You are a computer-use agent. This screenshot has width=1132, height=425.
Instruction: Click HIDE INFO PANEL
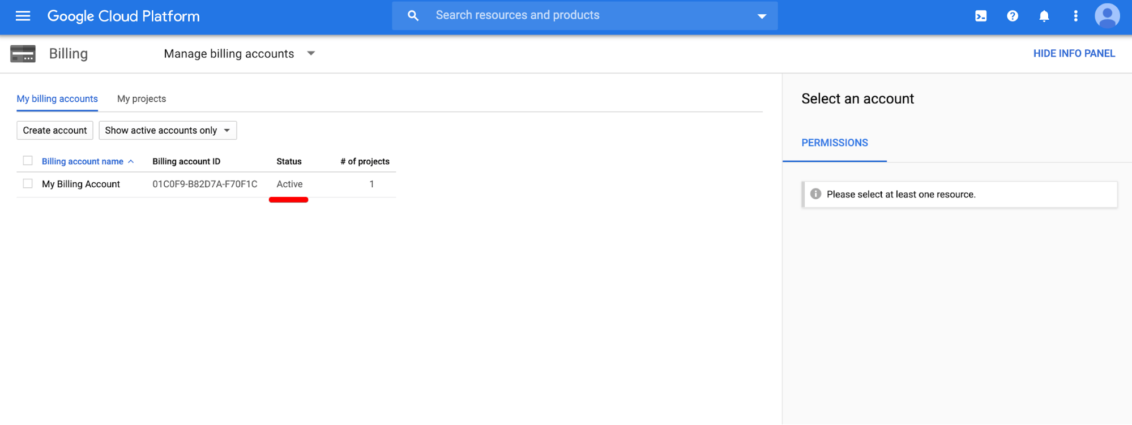click(x=1074, y=53)
